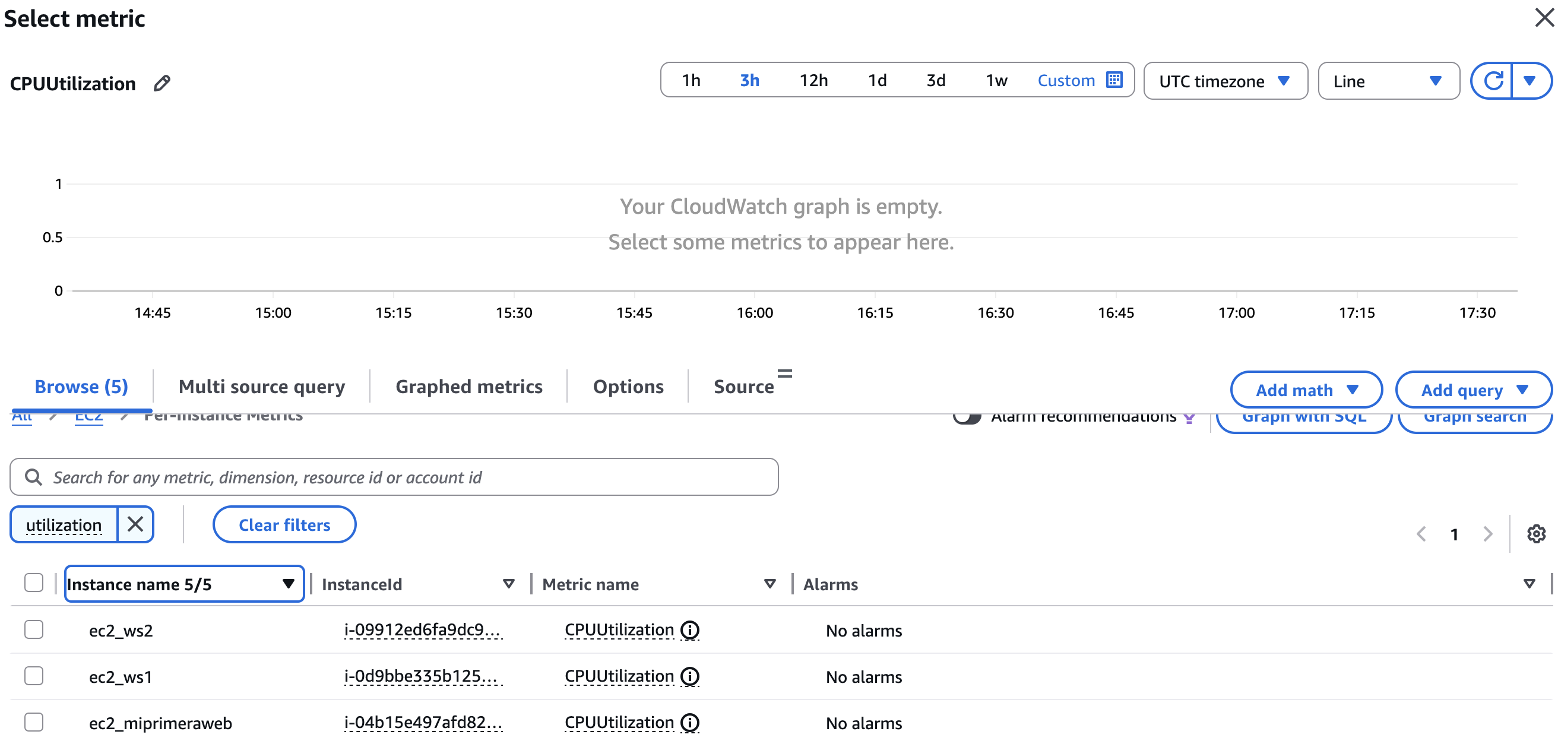
Task: Click info icon for ec2_ws2 CPUUtilization
Action: tap(689, 629)
